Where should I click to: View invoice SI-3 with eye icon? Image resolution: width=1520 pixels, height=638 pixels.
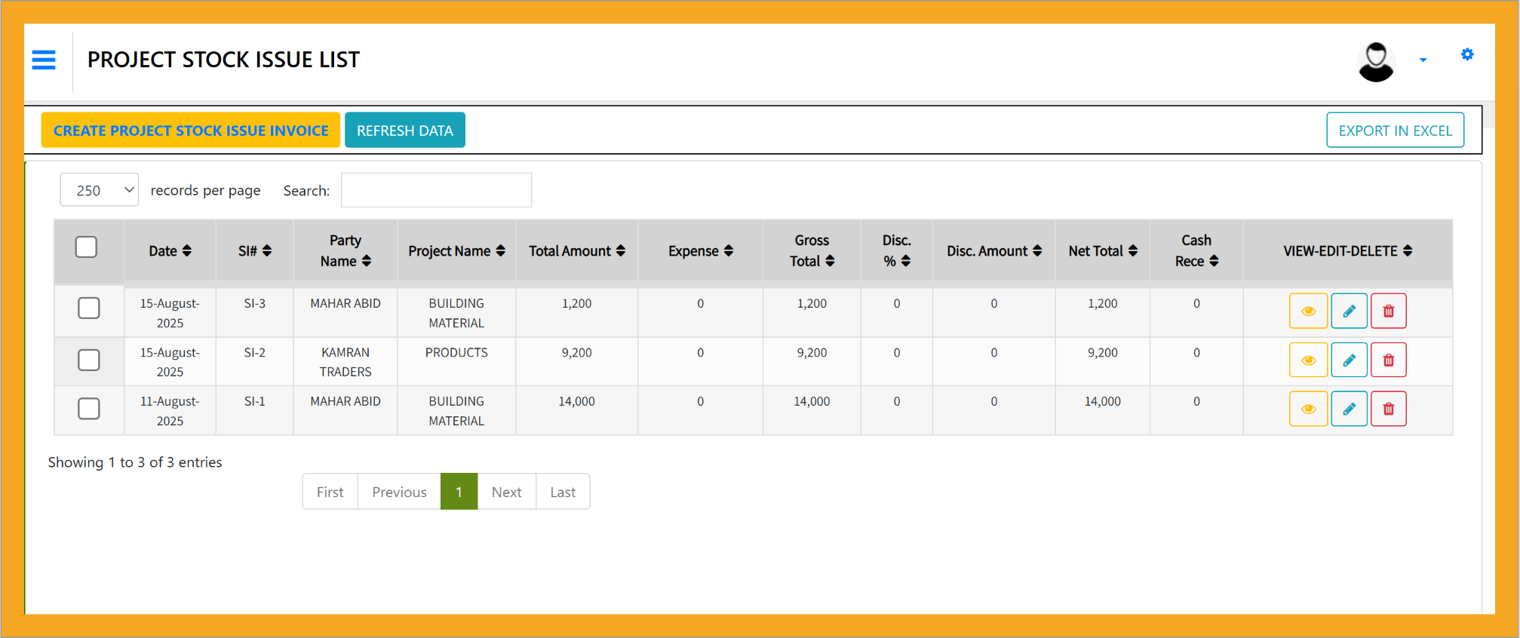(1308, 311)
